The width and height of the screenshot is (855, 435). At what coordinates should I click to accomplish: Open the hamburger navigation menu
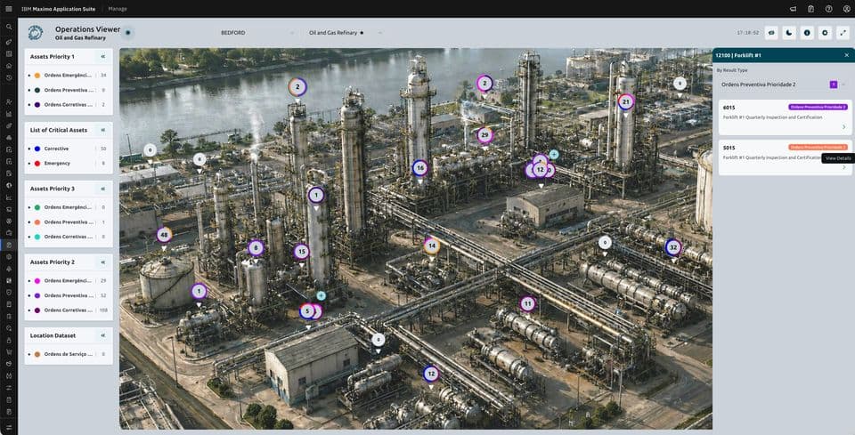(8, 9)
